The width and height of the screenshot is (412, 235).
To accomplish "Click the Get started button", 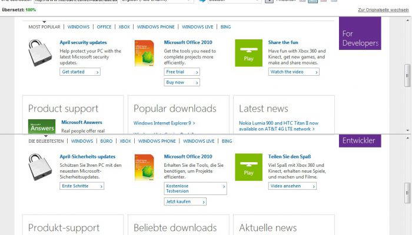I will pyautogui.click(x=80, y=72).
